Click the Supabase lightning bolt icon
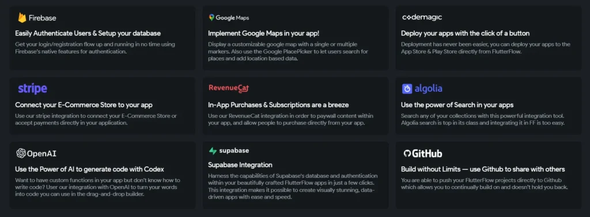 coord(213,150)
